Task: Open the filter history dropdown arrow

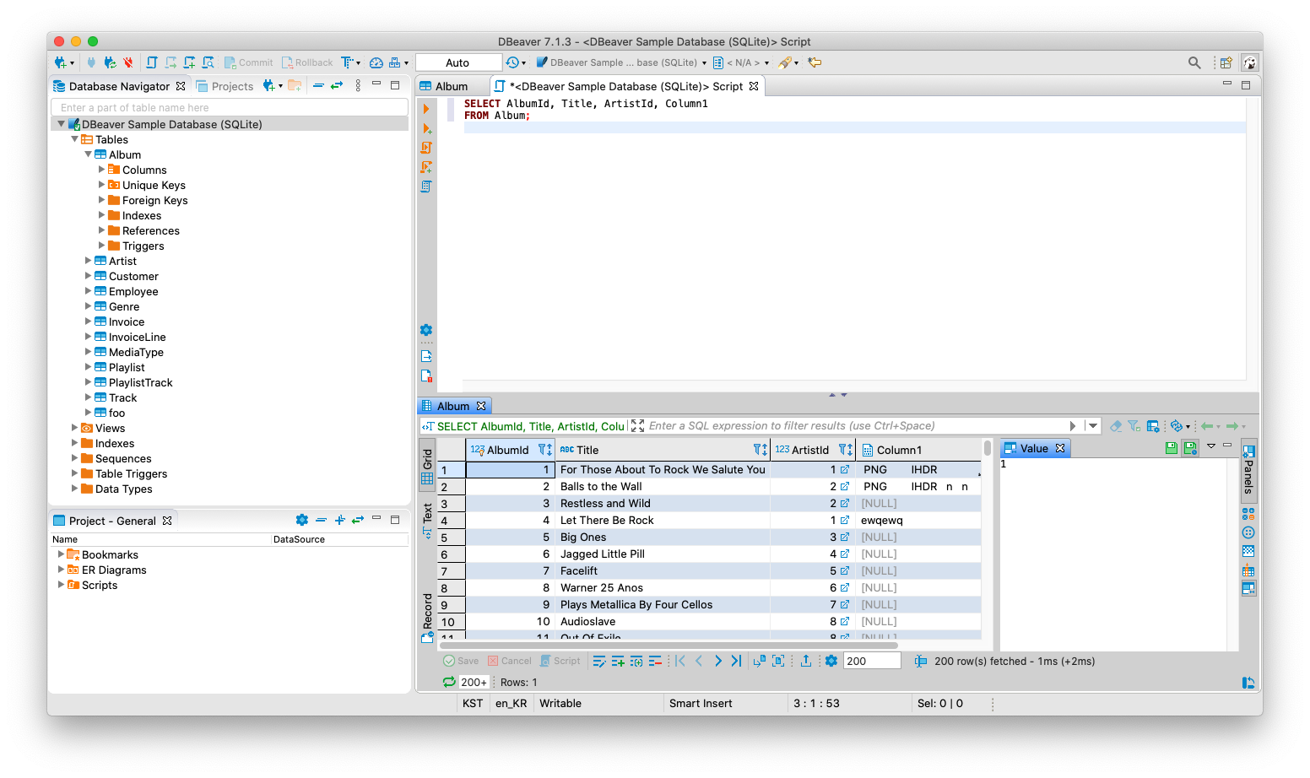Action: pos(1093,426)
